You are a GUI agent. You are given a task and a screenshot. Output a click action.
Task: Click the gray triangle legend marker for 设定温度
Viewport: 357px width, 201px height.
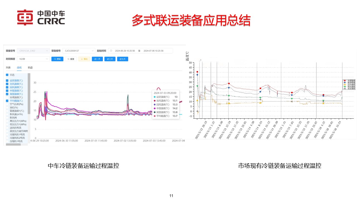pyautogui.click(x=345, y=88)
